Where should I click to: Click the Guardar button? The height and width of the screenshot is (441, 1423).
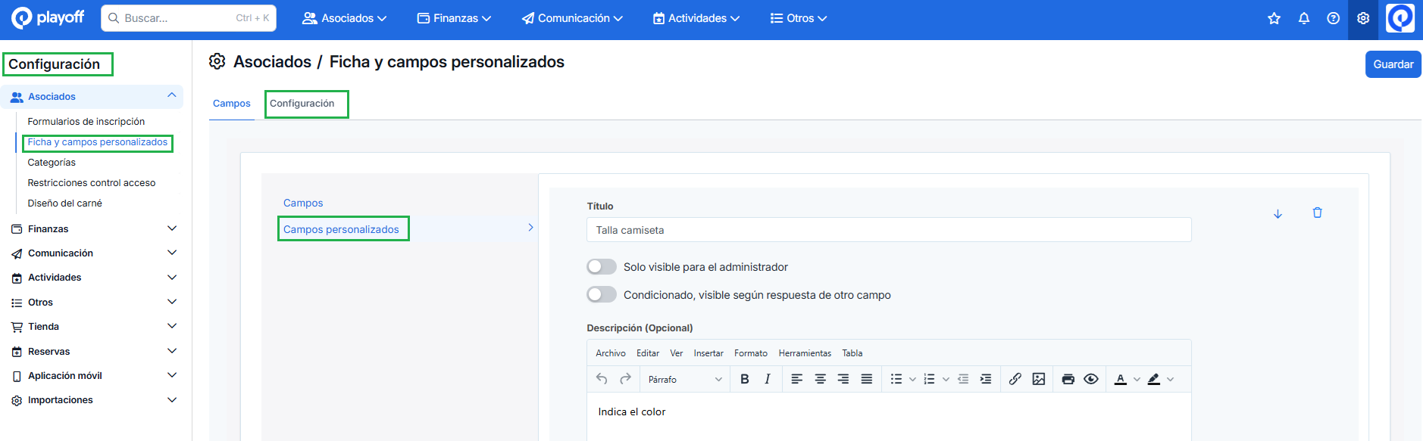point(1393,64)
